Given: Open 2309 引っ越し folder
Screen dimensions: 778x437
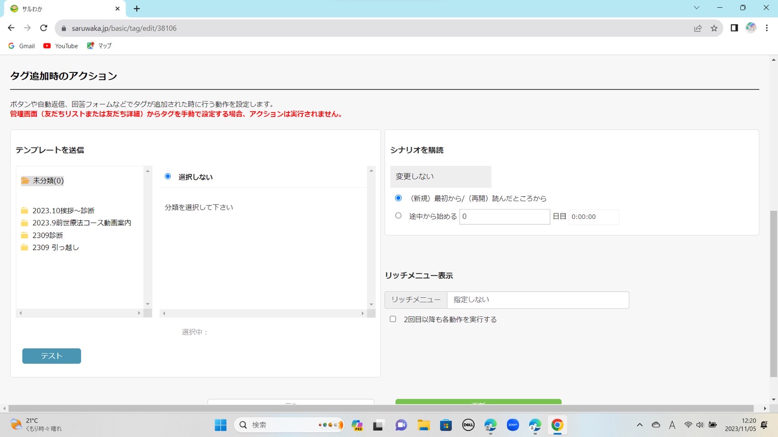Looking at the screenshot, I should click(x=50, y=248).
